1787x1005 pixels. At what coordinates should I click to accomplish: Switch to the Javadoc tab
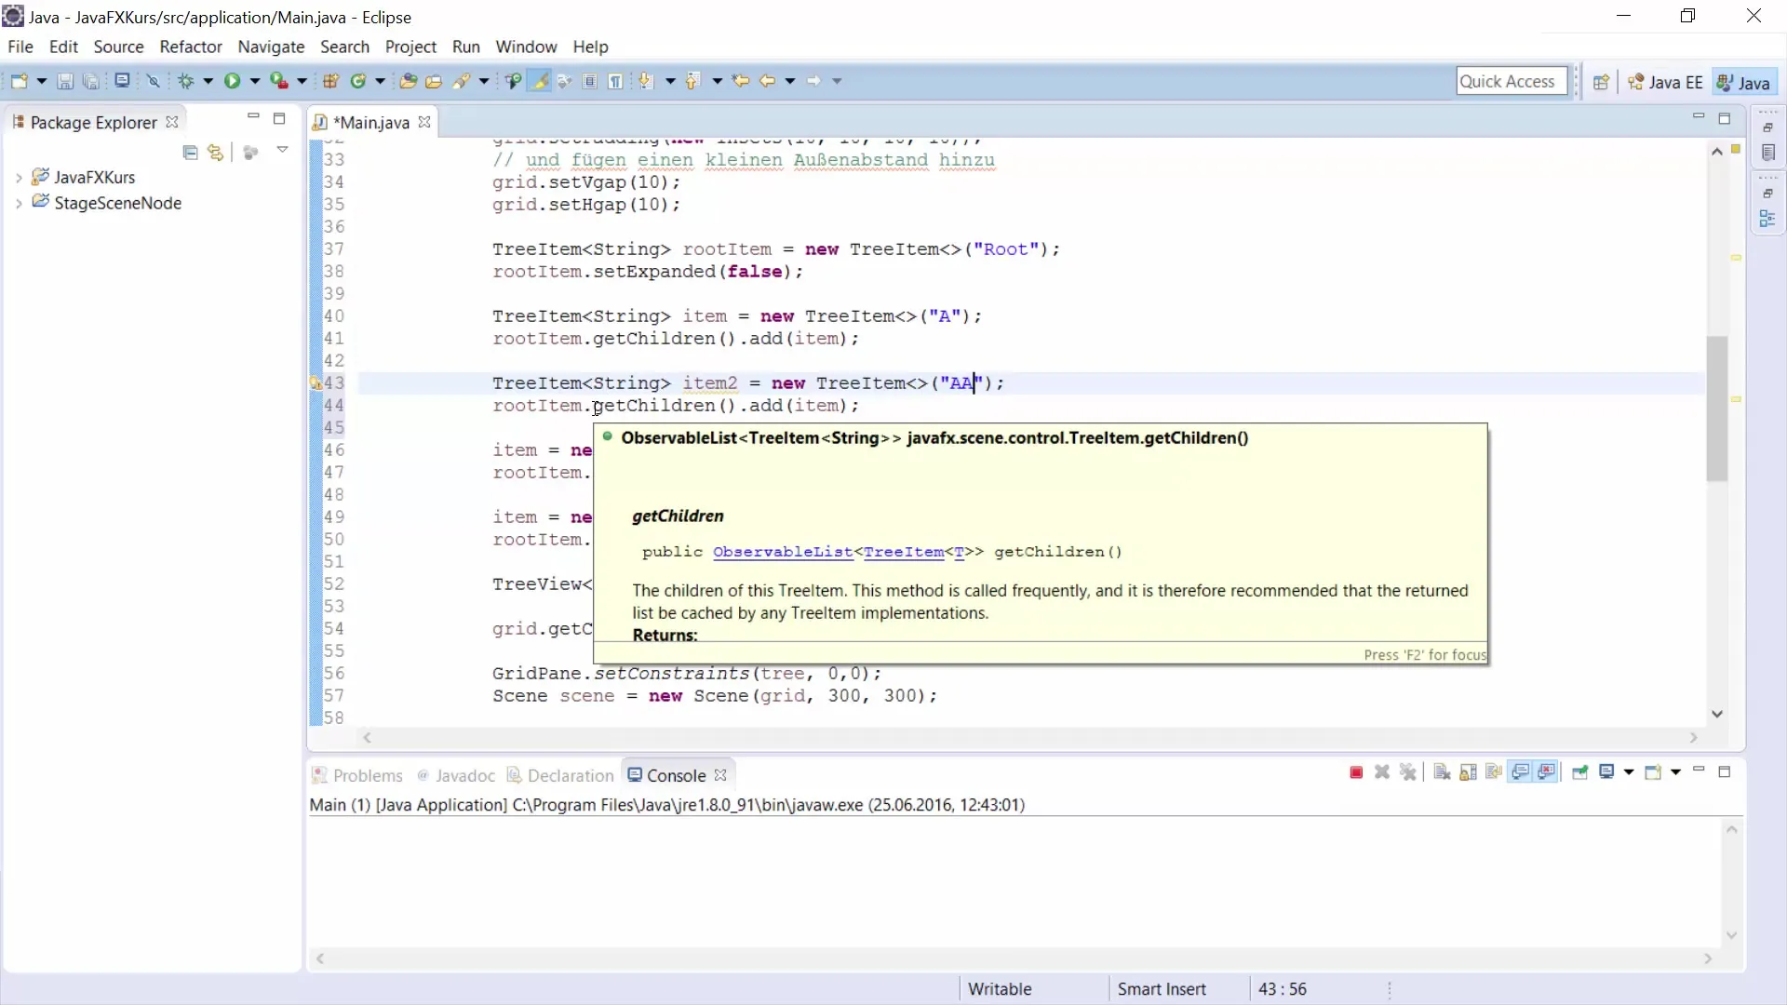(456, 775)
